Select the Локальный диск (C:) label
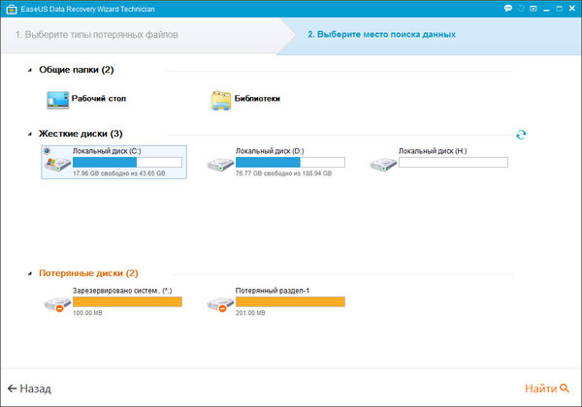Viewport: 582px width, 407px height. tap(107, 151)
